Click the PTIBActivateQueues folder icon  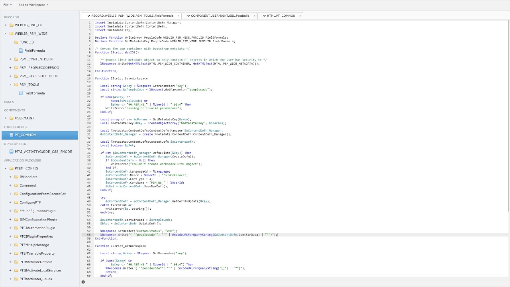pyautogui.click(x=16, y=279)
